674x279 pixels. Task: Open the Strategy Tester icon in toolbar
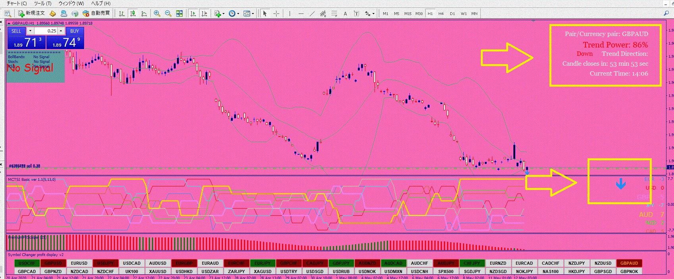click(x=8, y=13)
